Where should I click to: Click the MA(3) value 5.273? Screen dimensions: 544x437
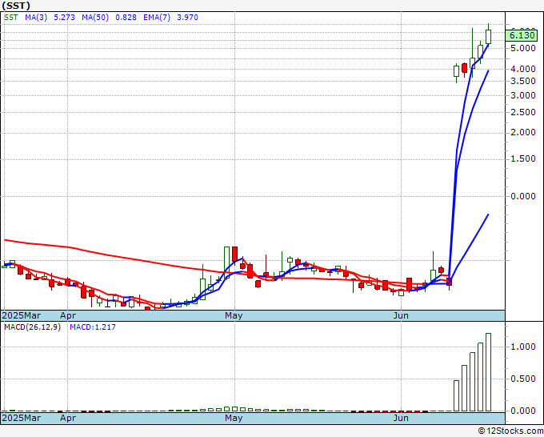64,18
